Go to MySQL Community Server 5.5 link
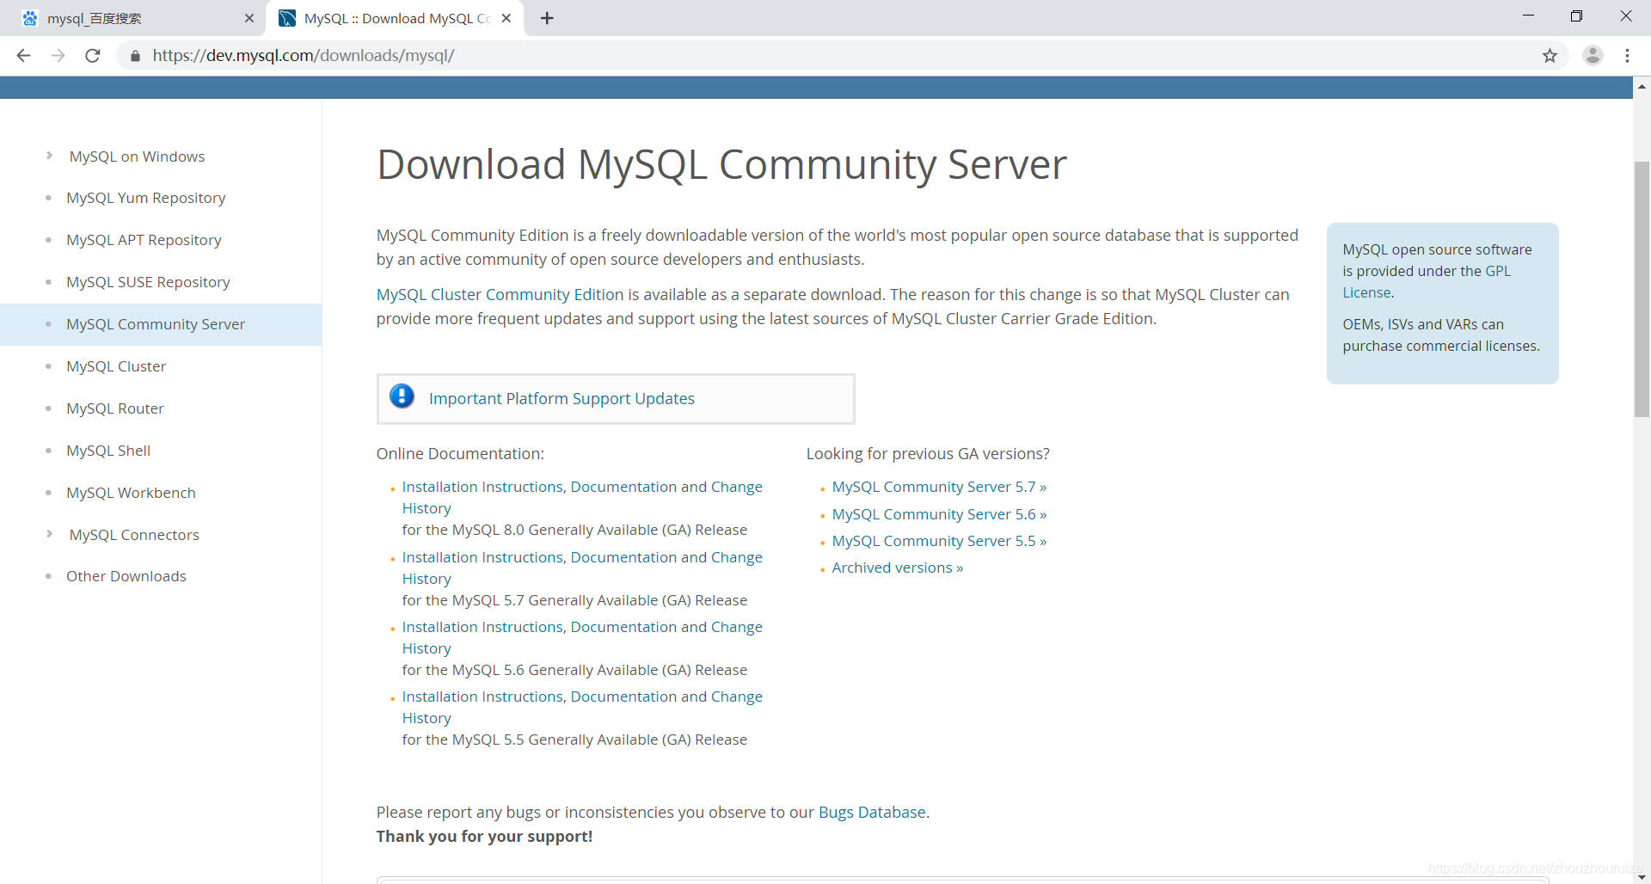The height and width of the screenshot is (884, 1651). [x=939, y=541]
